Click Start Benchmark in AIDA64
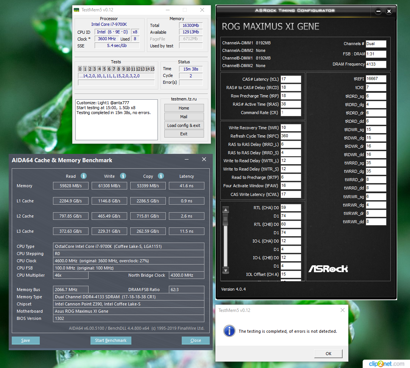 point(111,340)
